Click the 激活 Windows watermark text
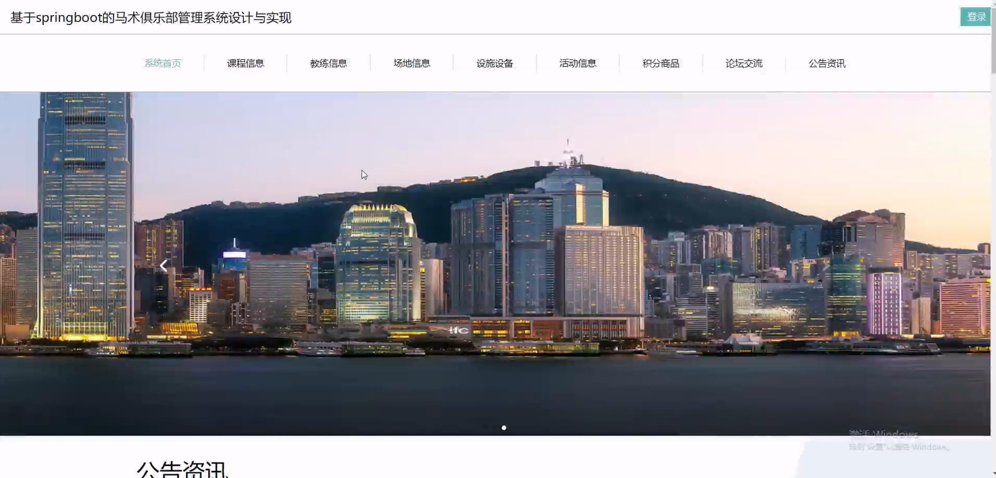Viewport: 996px width, 478px height. (883, 435)
